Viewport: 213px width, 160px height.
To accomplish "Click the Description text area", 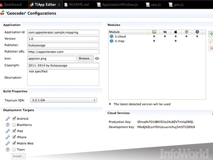I will 63,78.
